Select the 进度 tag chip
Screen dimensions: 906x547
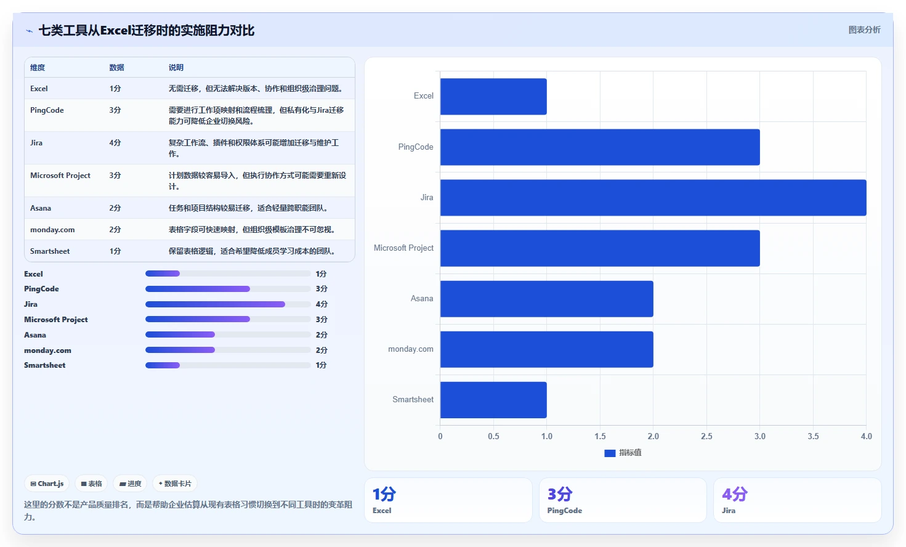click(x=131, y=484)
